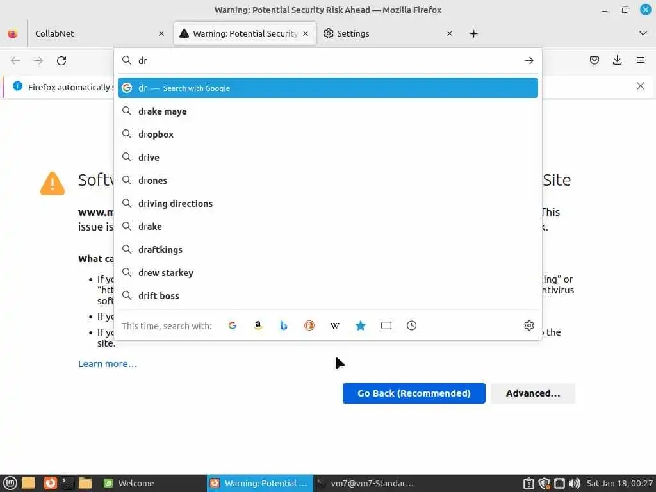Pick the 'drones' suggestion

(327, 180)
